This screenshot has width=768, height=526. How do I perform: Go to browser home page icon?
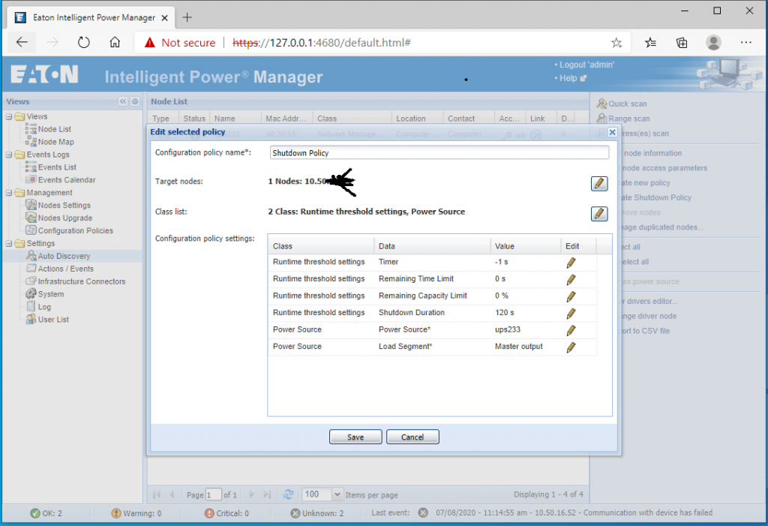115,43
